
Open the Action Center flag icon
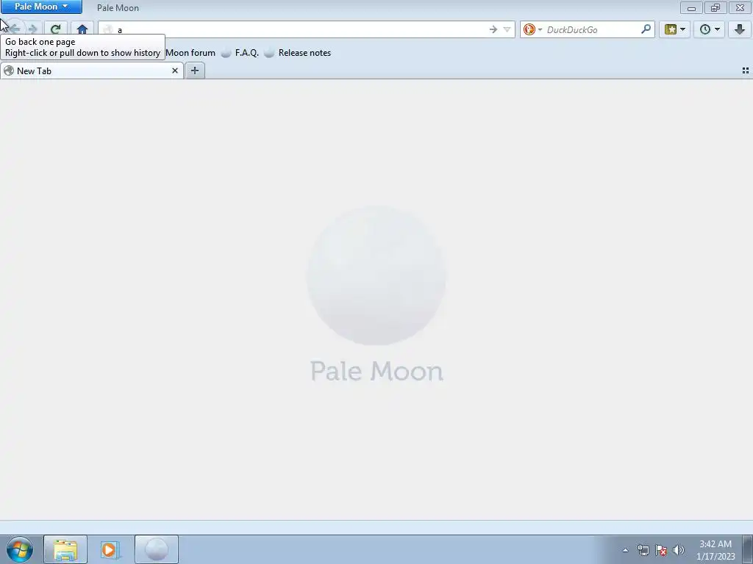(x=661, y=550)
